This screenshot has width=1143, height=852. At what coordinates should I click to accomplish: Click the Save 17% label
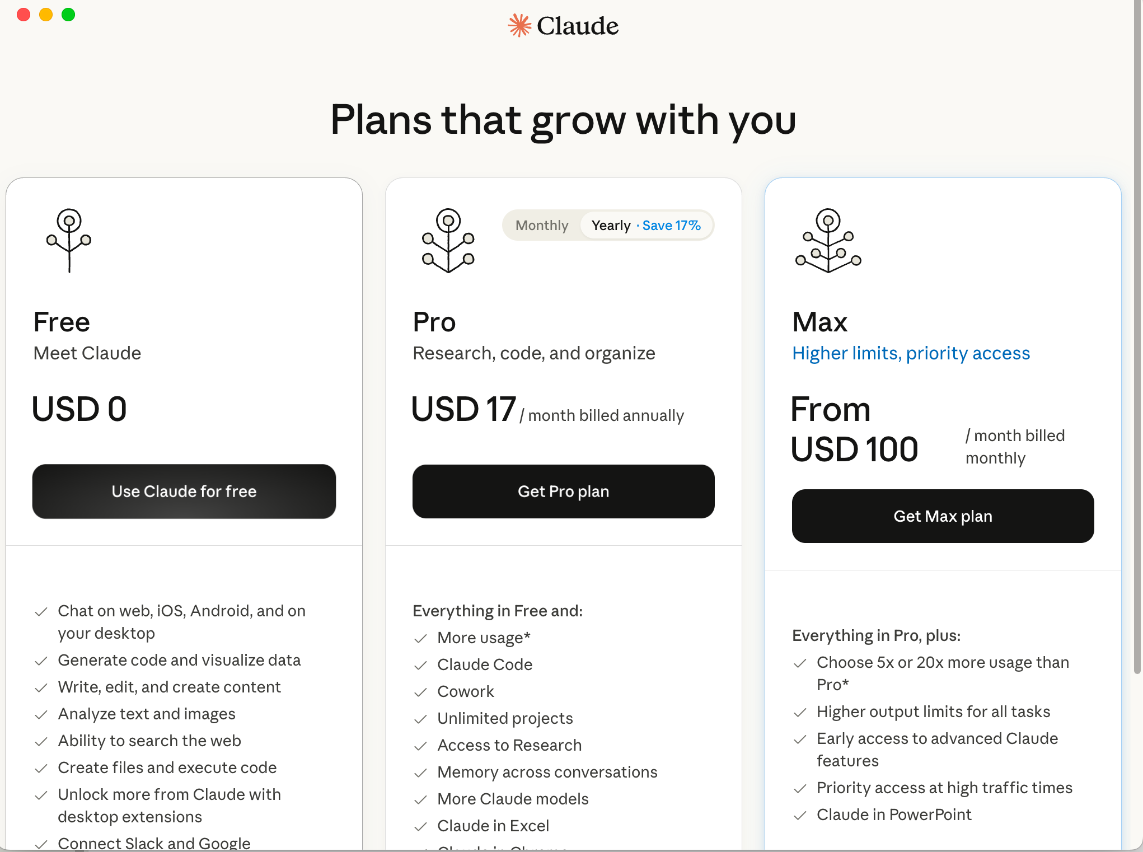click(x=672, y=225)
